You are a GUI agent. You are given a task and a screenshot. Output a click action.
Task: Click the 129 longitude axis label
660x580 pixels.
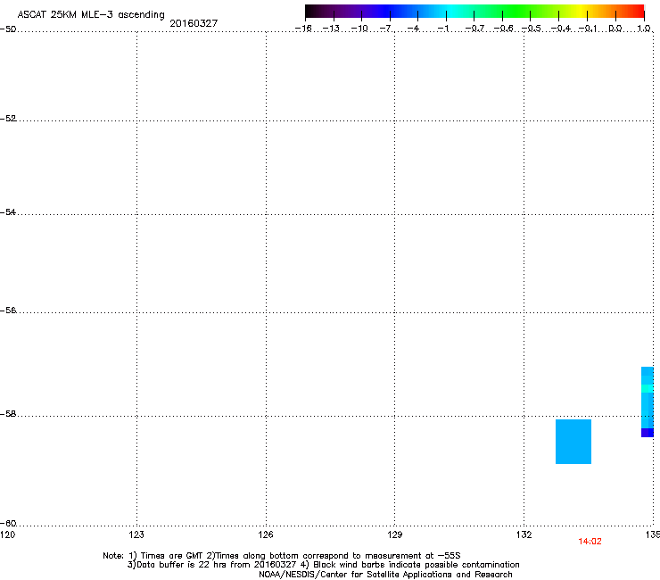(395, 534)
